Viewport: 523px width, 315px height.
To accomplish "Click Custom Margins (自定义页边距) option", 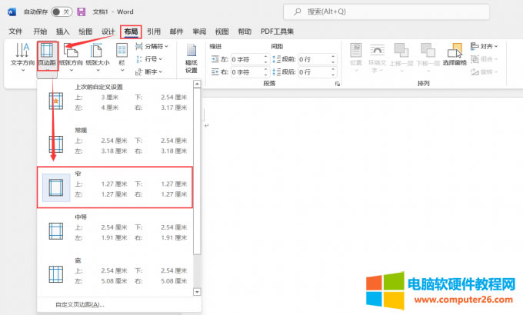I will pos(79,304).
